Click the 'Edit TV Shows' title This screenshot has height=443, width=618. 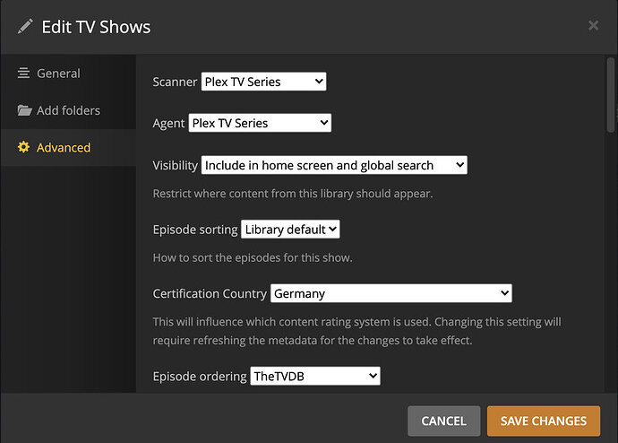click(x=96, y=27)
